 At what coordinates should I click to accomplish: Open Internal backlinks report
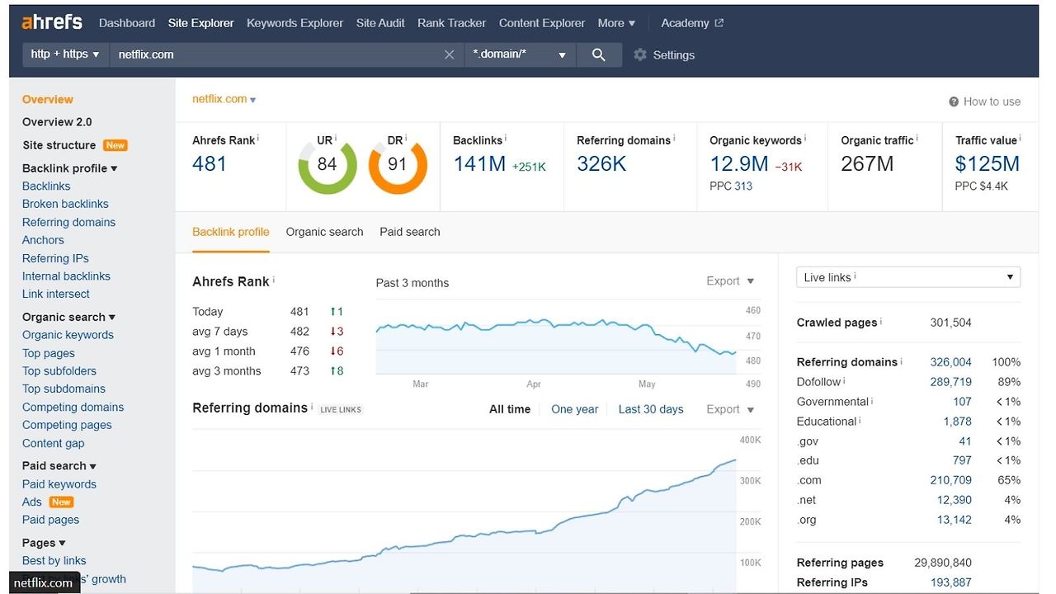click(66, 276)
